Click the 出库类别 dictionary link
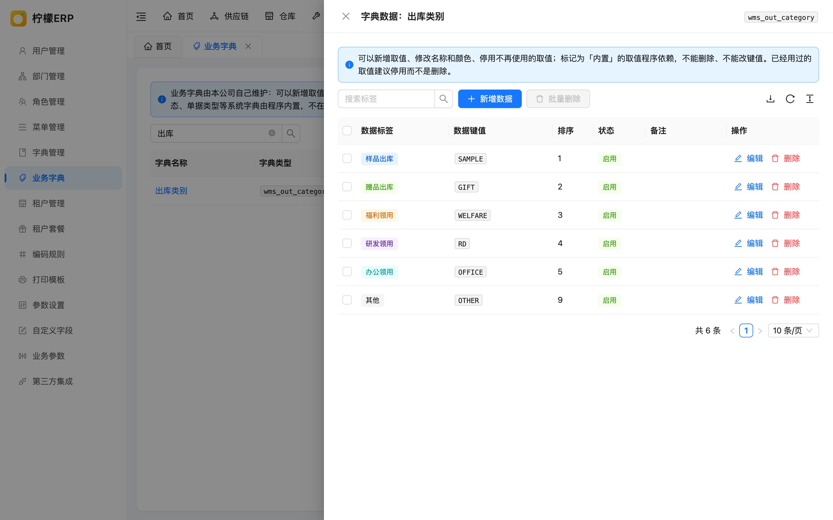This screenshot has width=833, height=520. pos(171,191)
